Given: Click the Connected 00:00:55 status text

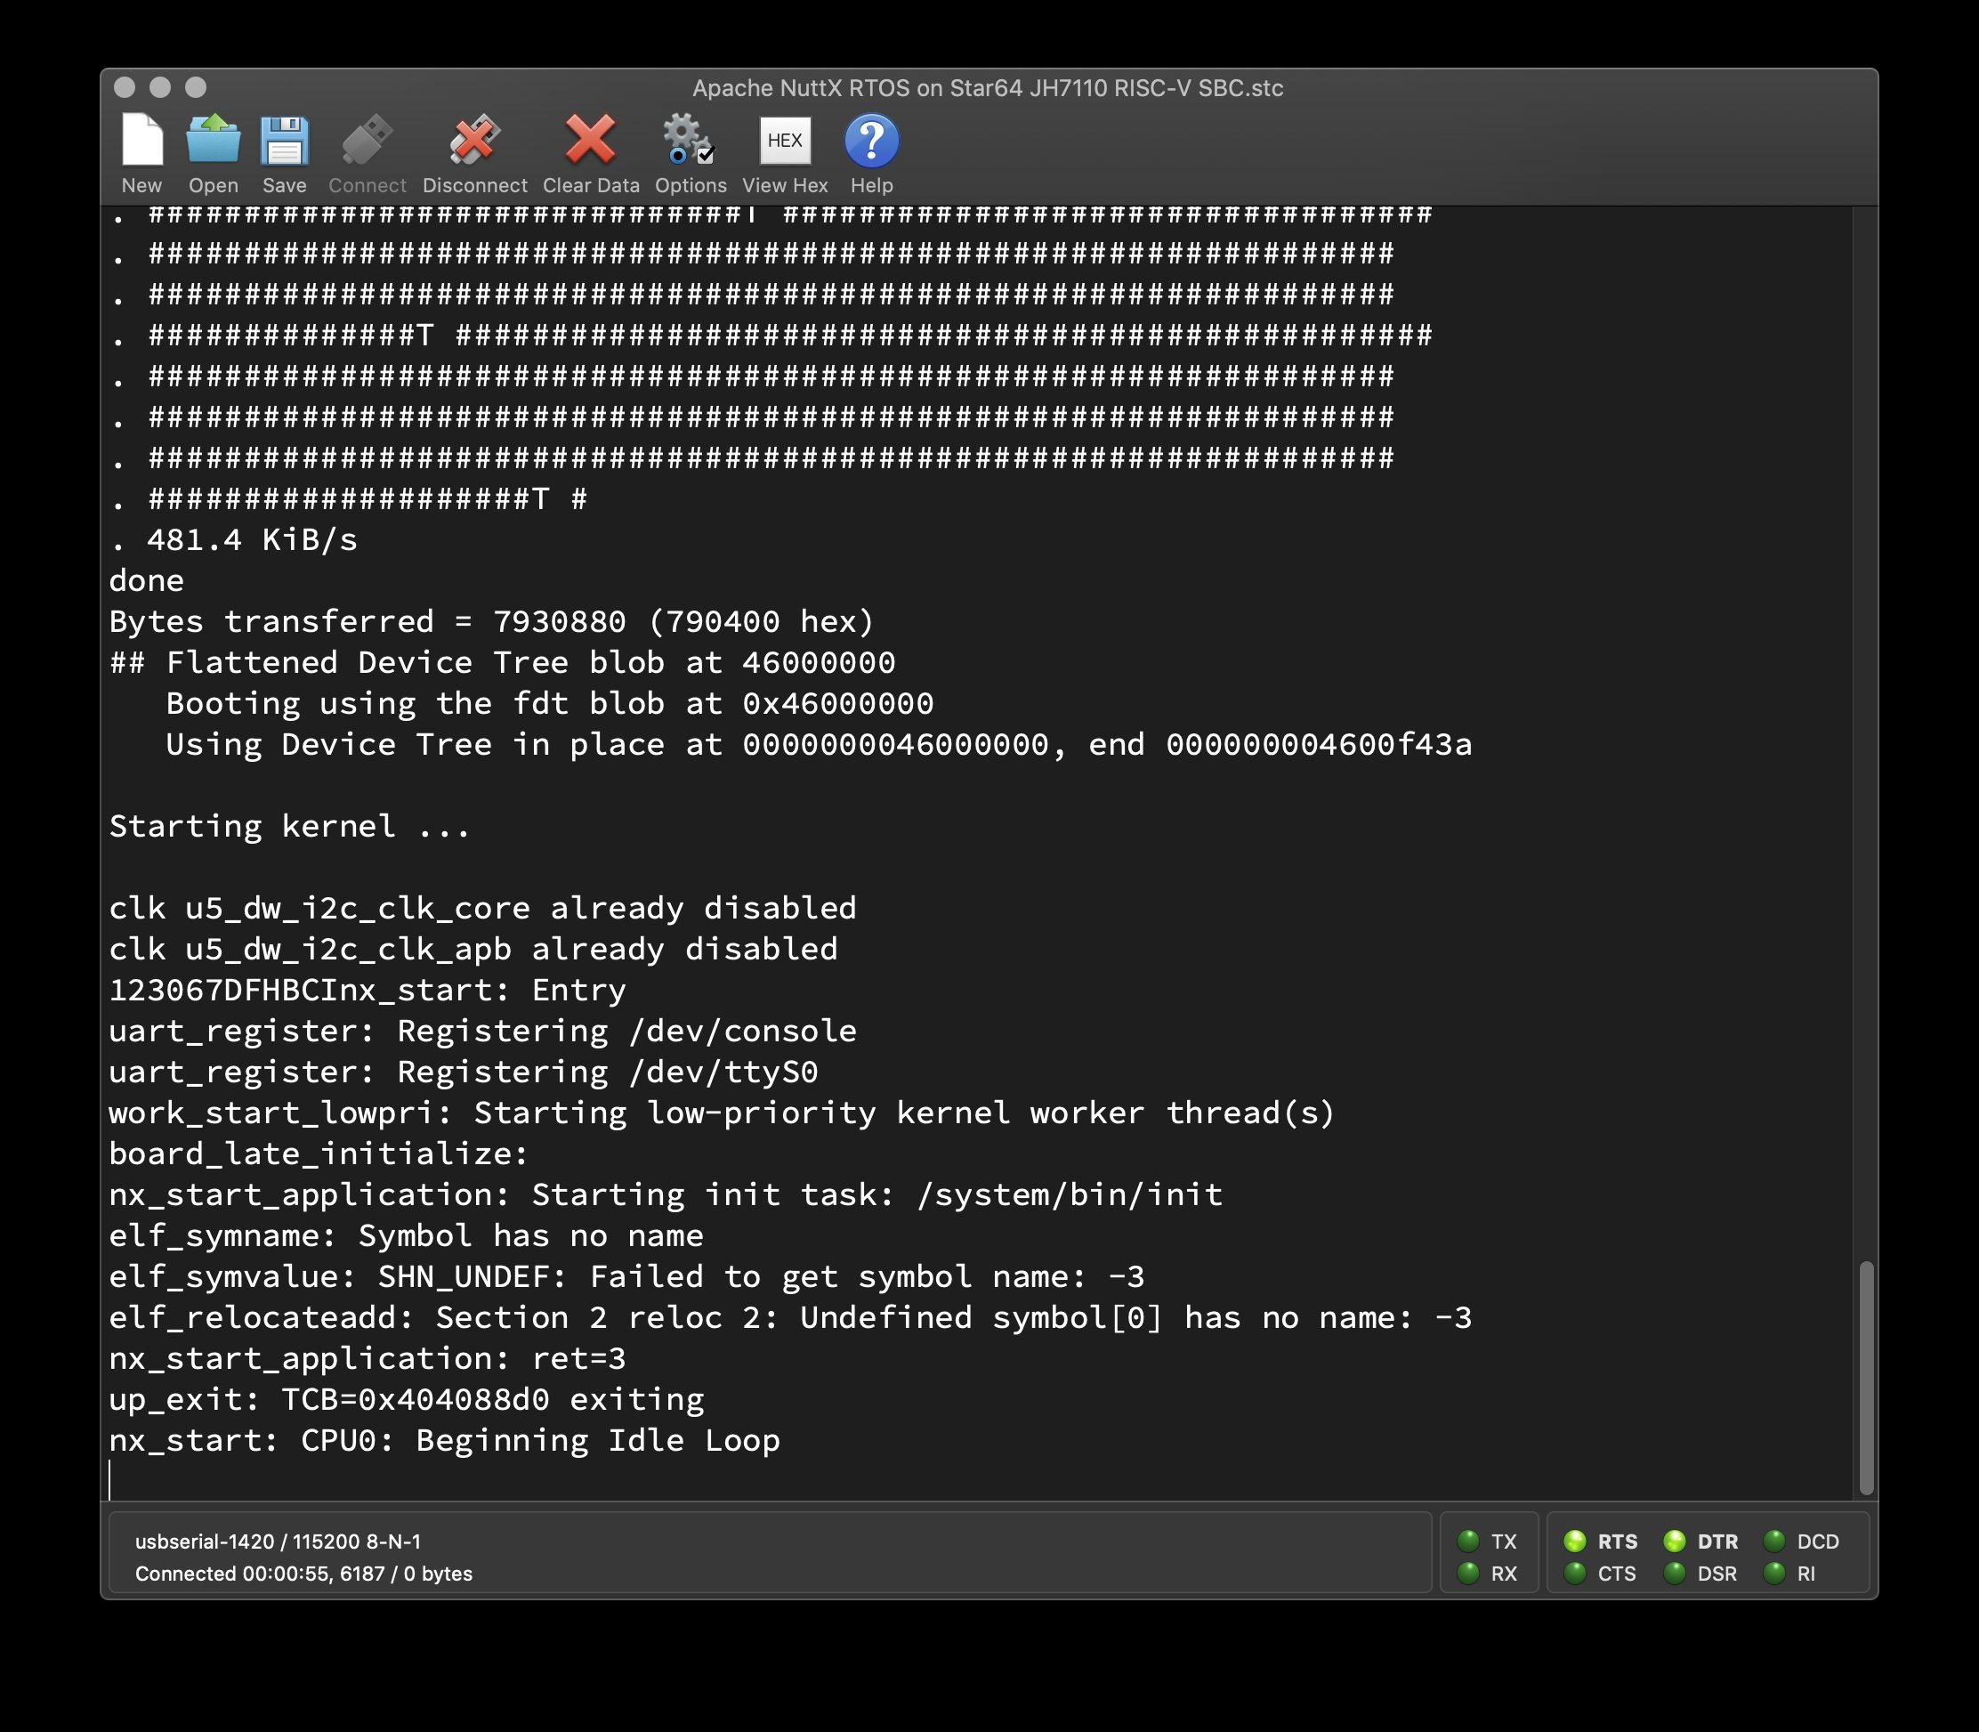Looking at the screenshot, I should (x=303, y=1574).
